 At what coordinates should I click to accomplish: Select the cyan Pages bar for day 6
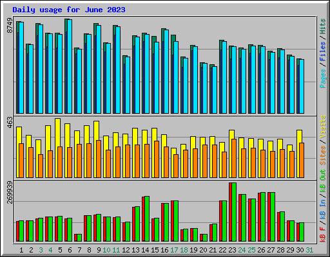(x=70, y=66)
